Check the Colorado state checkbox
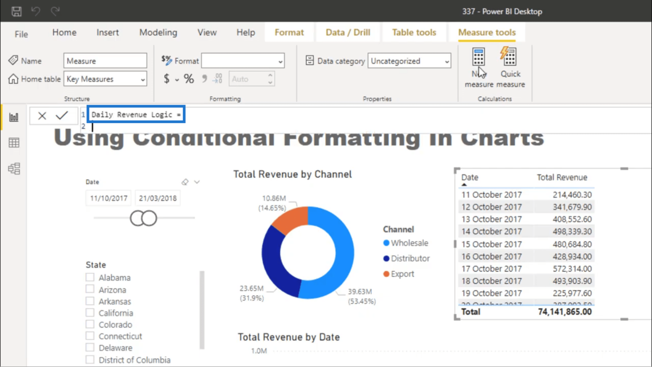This screenshot has height=367, width=652. click(90, 324)
